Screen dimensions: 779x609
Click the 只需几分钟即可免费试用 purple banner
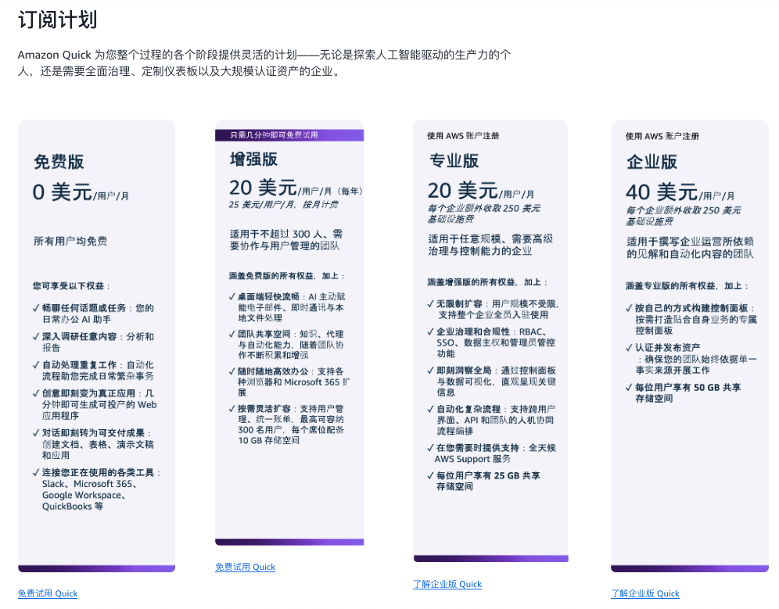[x=289, y=135]
